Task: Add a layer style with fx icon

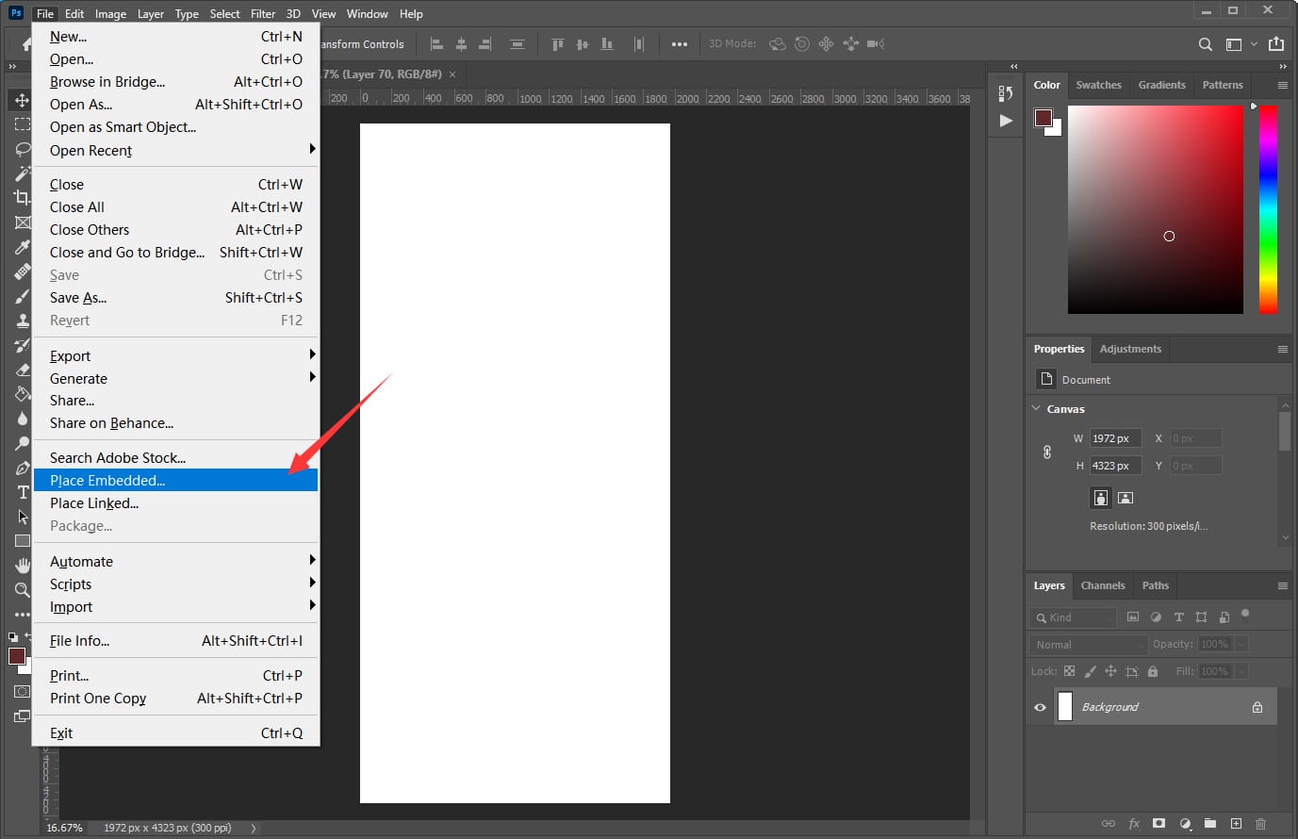Action: (x=1134, y=823)
